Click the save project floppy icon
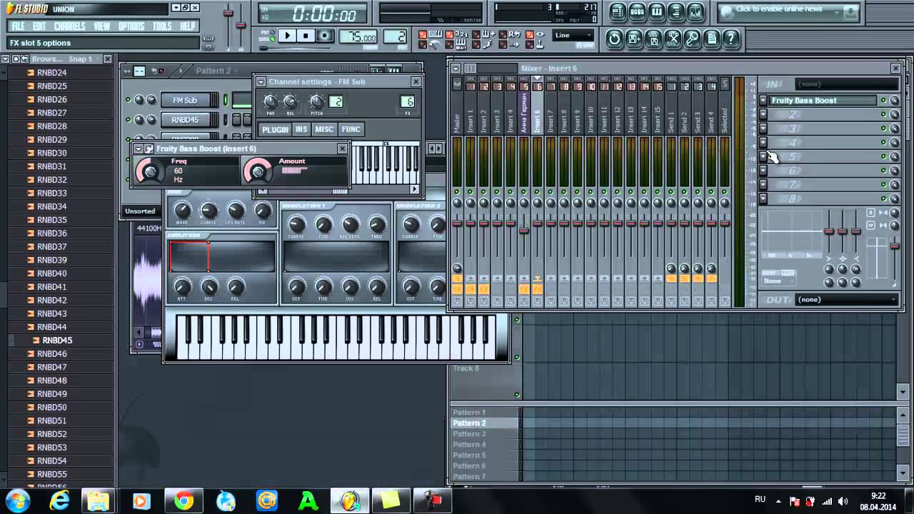This screenshot has width=914, height=514. click(x=653, y=39)
